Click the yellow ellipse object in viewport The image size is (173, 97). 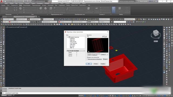117,50
